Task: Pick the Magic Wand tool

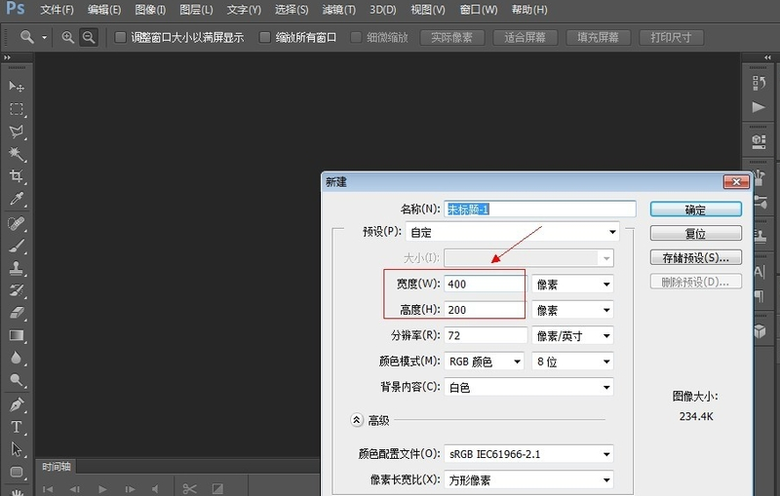Action: [17, 155]
